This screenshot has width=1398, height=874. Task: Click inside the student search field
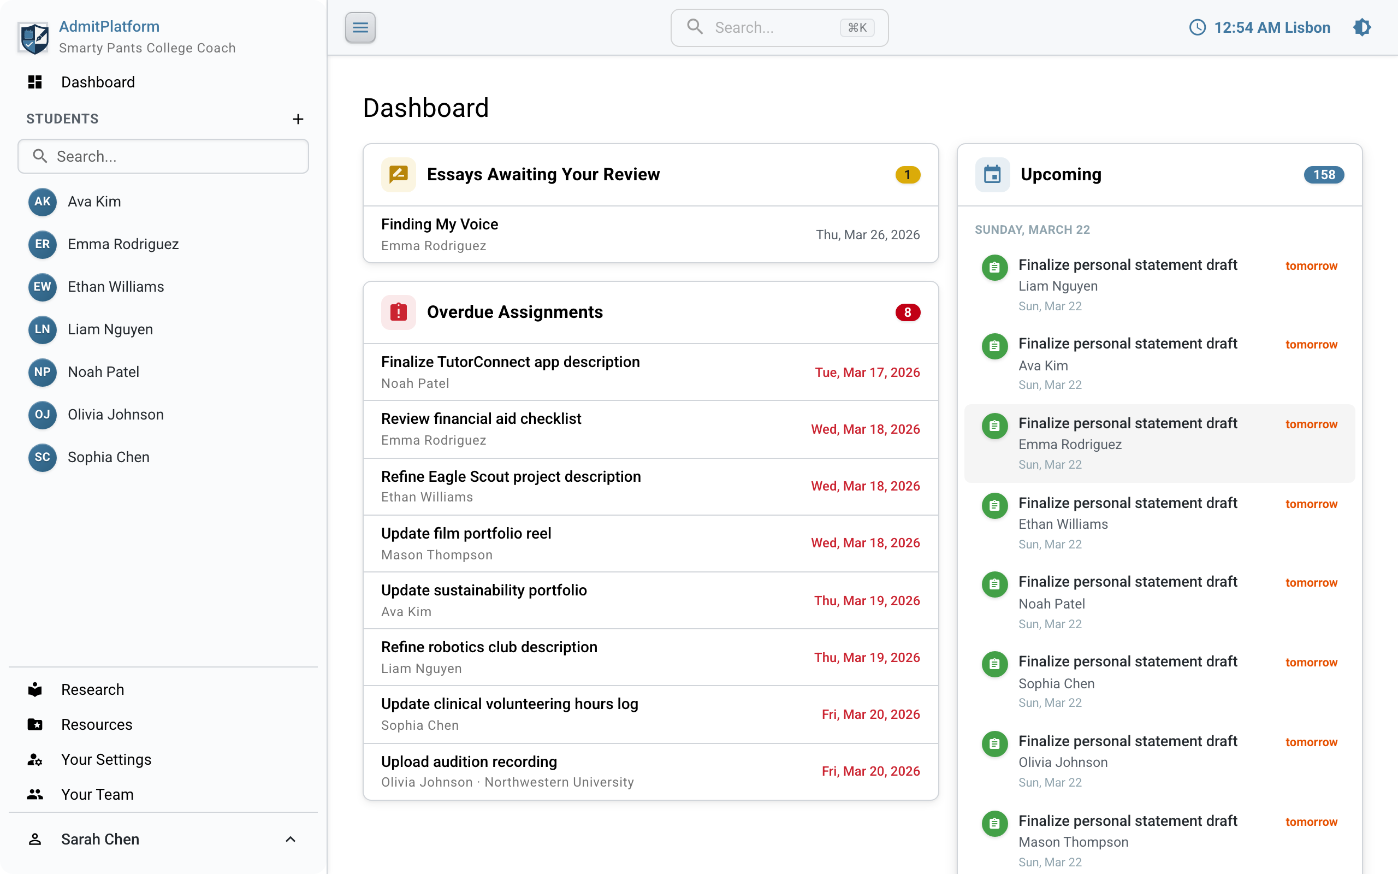[x=163, y=156]
